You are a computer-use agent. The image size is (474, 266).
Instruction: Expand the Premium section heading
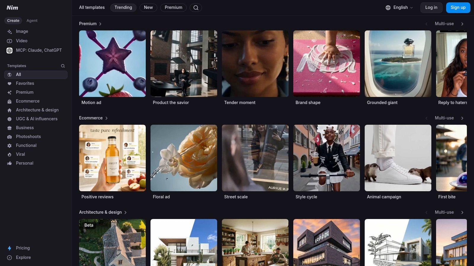pos(90,24)
